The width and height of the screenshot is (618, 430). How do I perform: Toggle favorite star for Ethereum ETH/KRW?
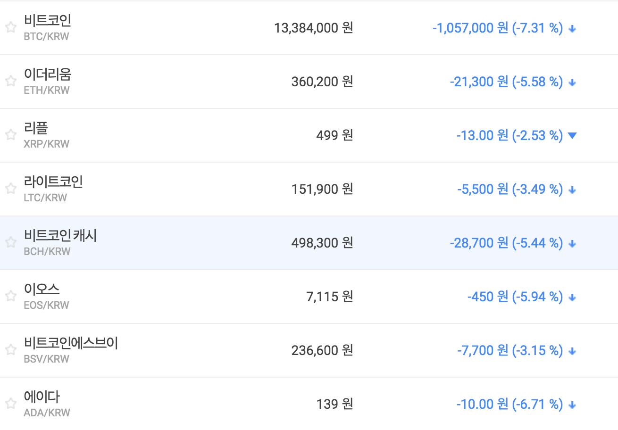point(11,81)
